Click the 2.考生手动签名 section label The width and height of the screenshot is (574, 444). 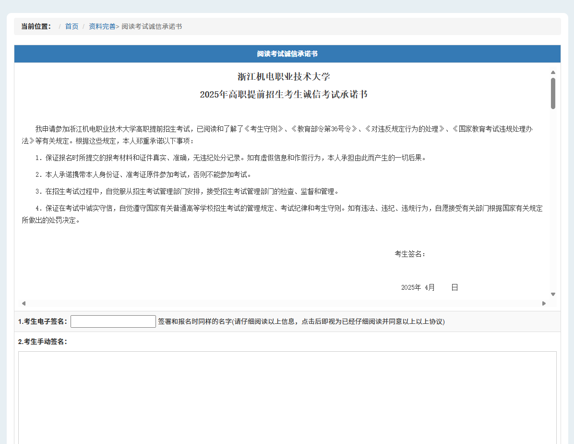[x=43, y=342]
